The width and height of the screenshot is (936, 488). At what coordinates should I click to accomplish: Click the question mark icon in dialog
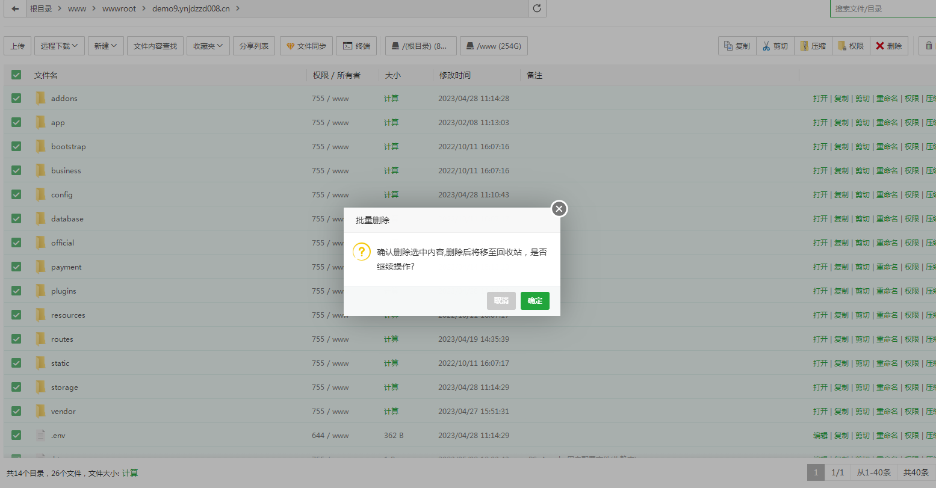[x=361, y=252]
